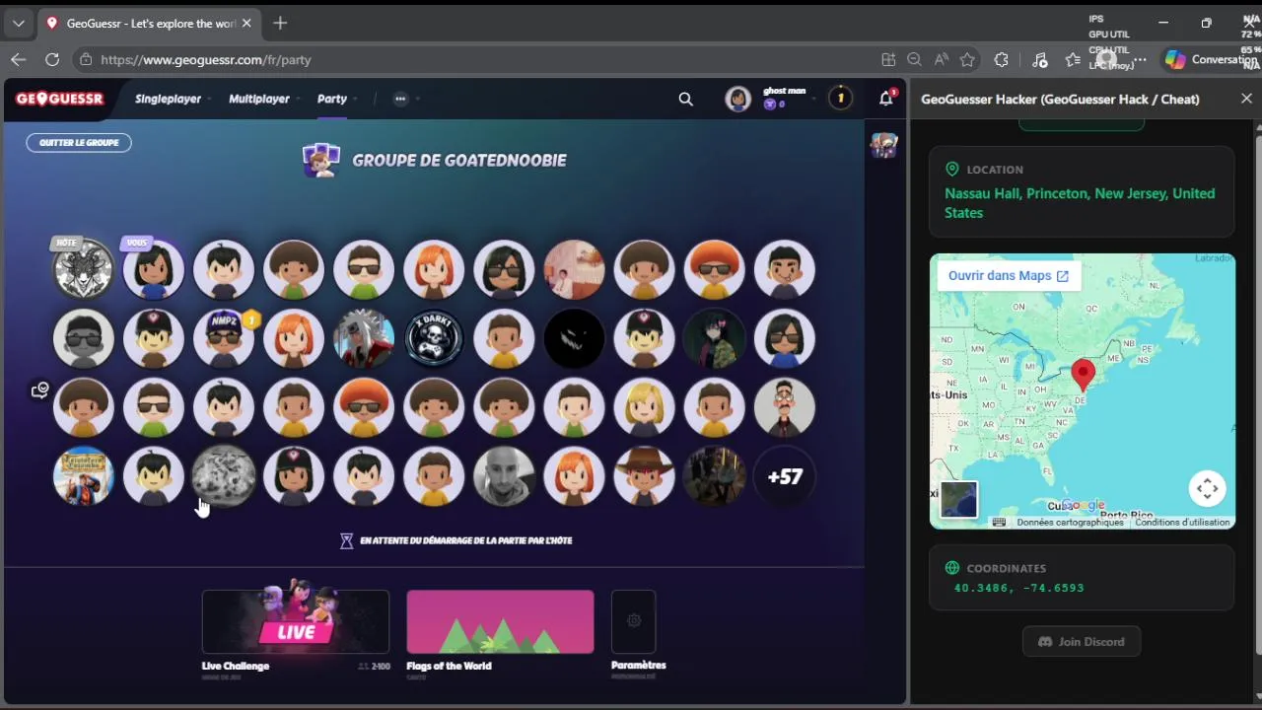Screen dimensions: 1262x710
Task: Add this page to favorites star
Action: pos(967,59)
